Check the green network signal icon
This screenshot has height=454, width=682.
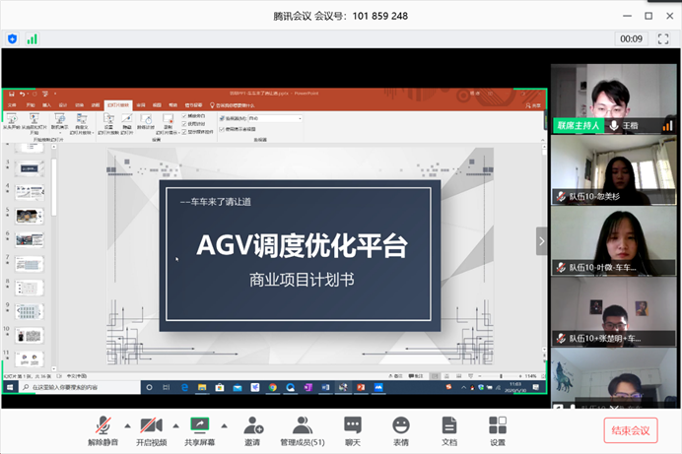coord(33,38)
